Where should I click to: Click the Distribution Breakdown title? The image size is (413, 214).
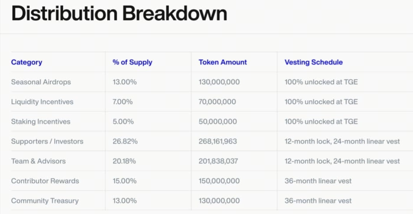(119, 13)
